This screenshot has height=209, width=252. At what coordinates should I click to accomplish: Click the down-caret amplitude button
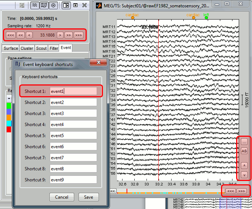click(244, 175)
